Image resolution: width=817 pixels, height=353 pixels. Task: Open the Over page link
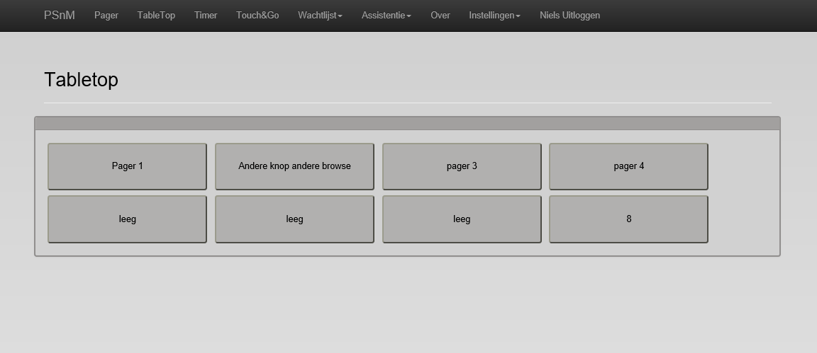point(440,16)
